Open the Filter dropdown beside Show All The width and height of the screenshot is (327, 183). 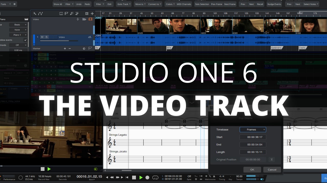[x=69, y=4]
